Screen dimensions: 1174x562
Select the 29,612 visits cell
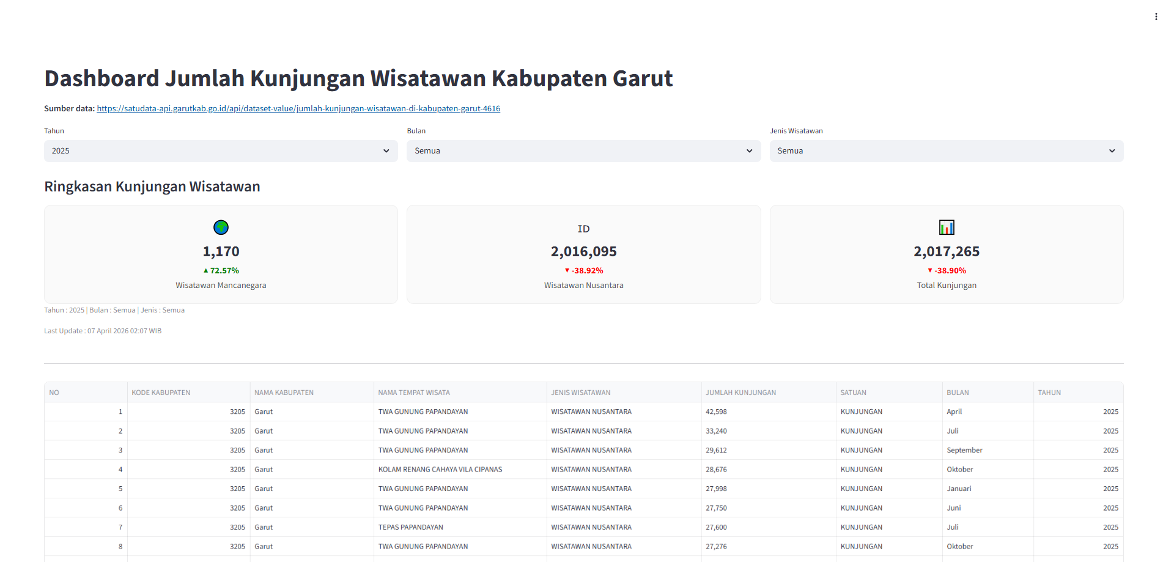tap(769, 450)
